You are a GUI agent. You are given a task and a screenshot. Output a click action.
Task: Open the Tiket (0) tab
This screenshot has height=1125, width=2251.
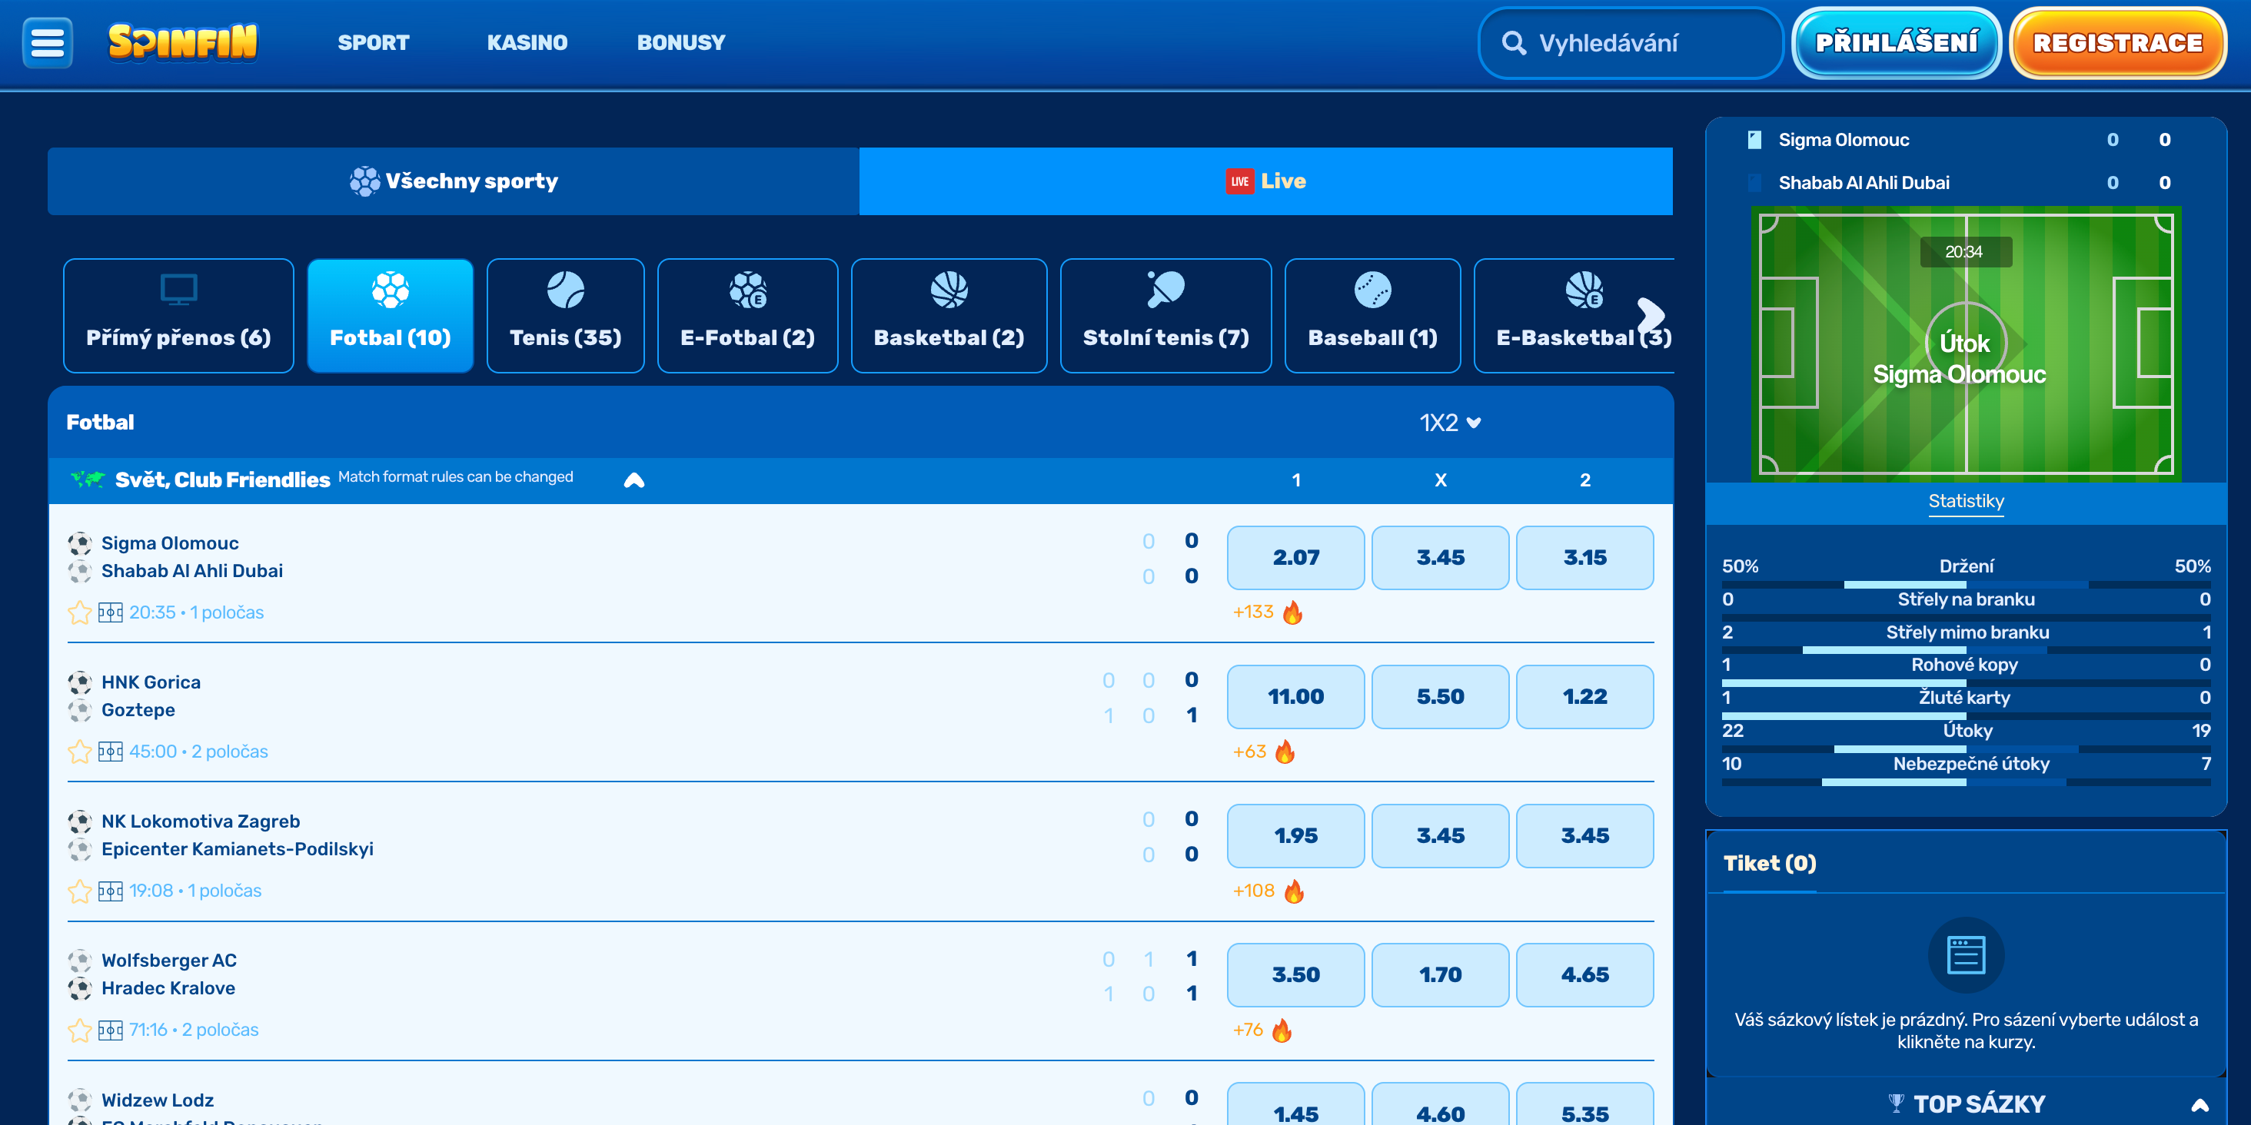(x=1770, y=863)
